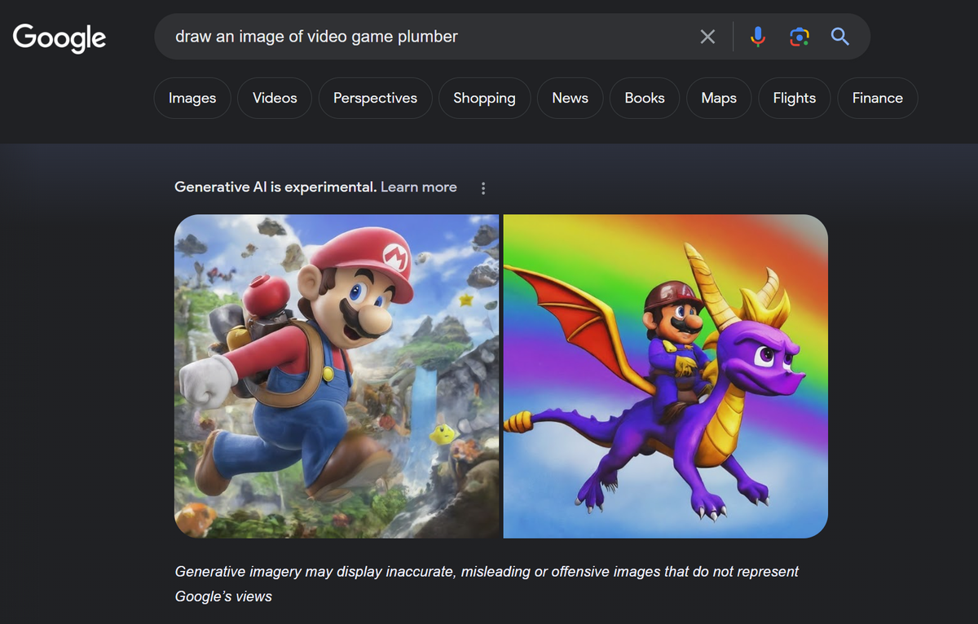Open the generated image of the red-capped plumber
Viewport: 978px width, 624px height.
[337, 376]
